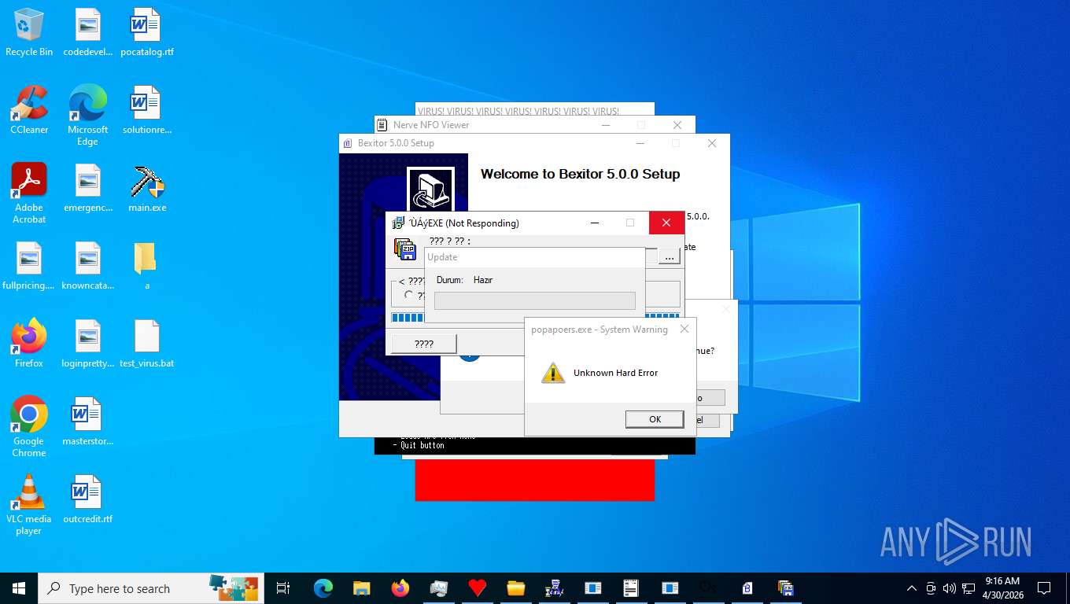Click the Nerve NFO Viewer title bar icon
Image resolution: width=1070 pixels, height=604 pixels.
pyautogui.click(x=382, y=124)
